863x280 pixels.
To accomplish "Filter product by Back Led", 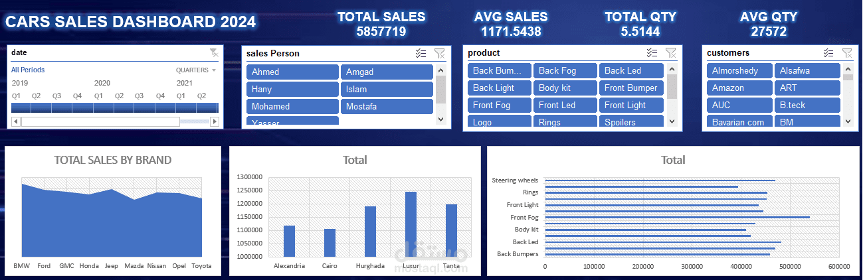I will click(x=631, y=70).
